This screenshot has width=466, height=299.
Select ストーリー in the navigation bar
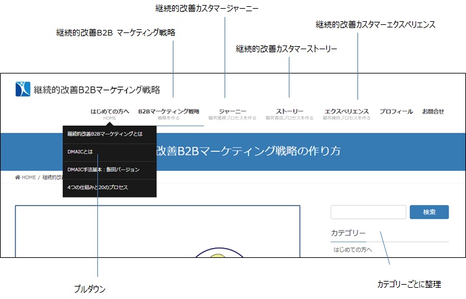pyautogui.click(x=289, y=114)
